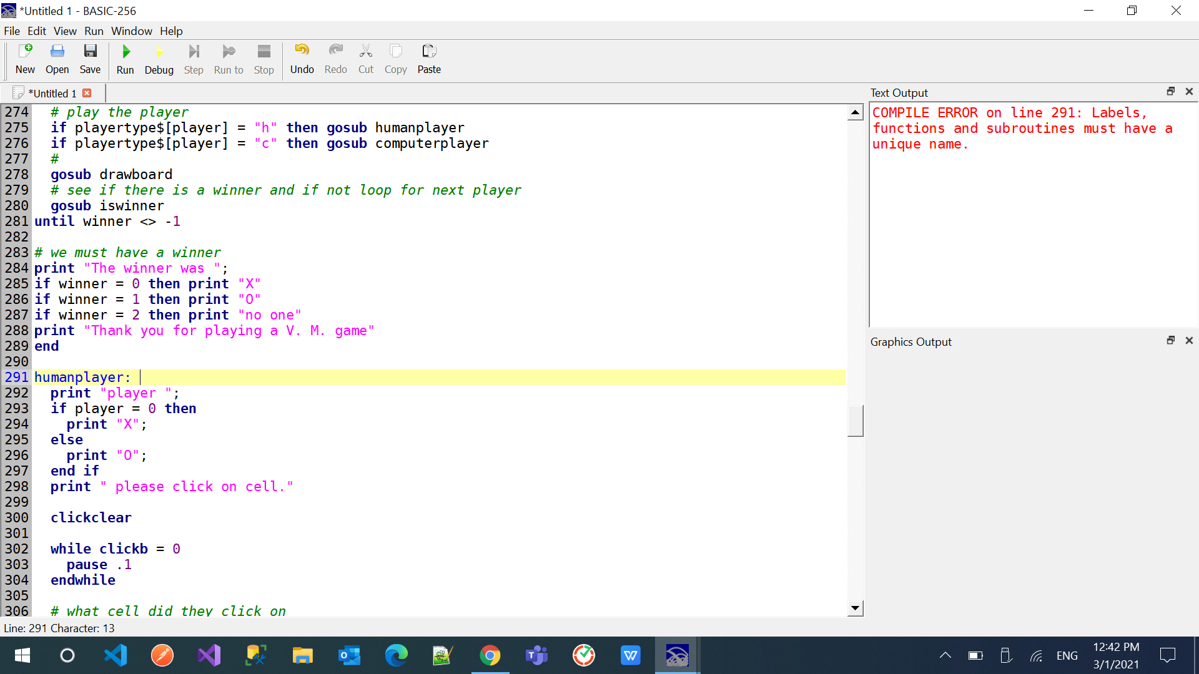Save the current program
This screenshot has width=1199, height=674.
pos(90,59)
